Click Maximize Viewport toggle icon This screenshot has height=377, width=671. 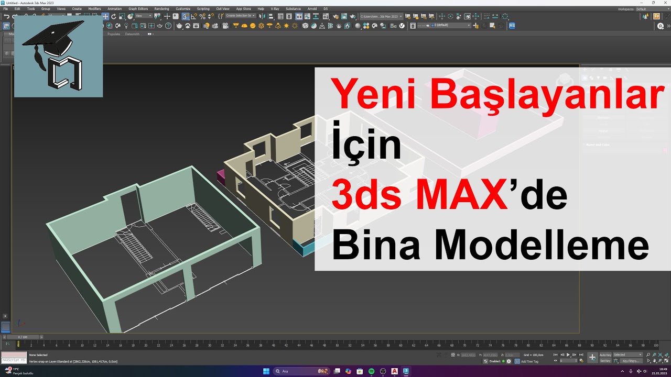[666, 361]
